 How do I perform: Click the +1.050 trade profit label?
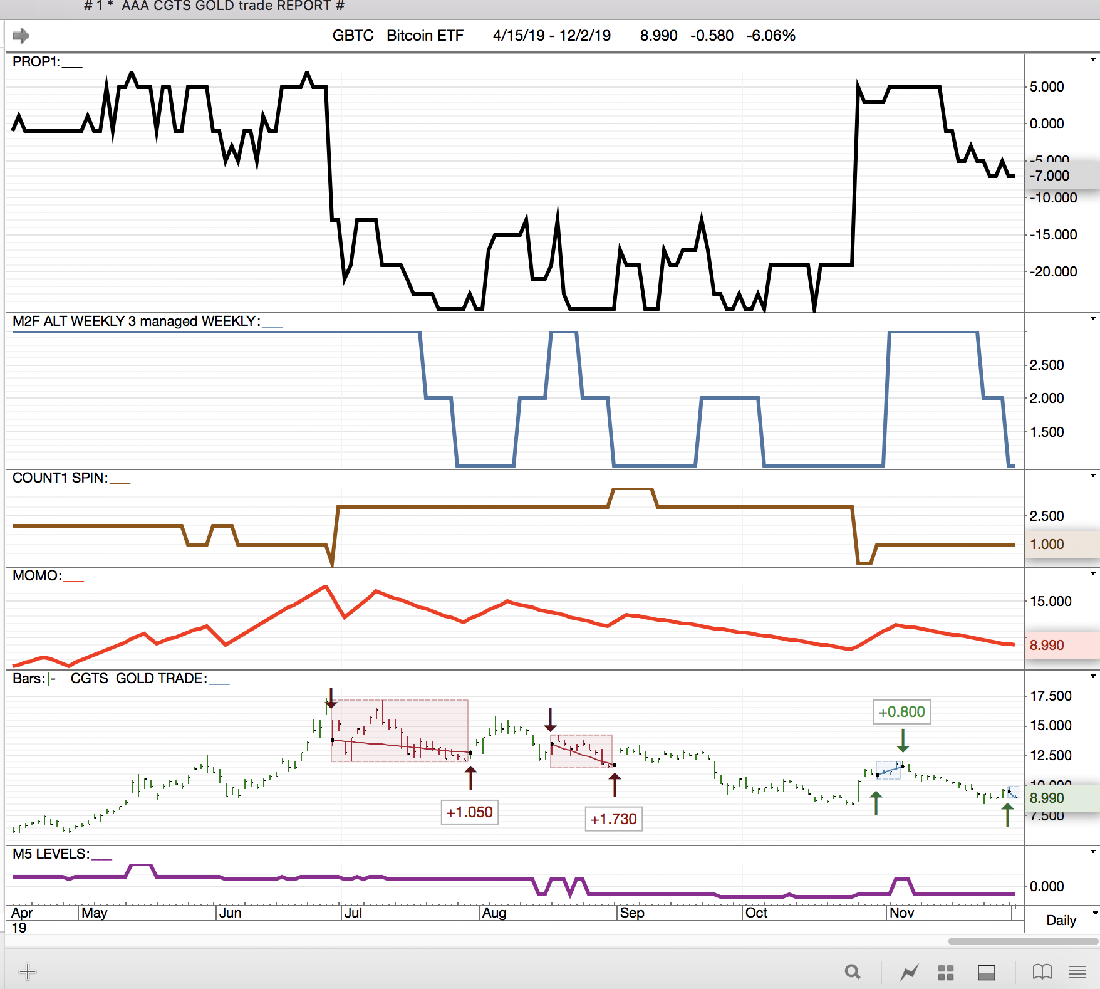pos(470,812)
